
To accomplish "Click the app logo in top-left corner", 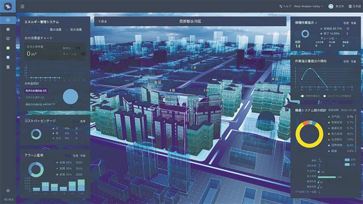I will (x=8, y=6).
